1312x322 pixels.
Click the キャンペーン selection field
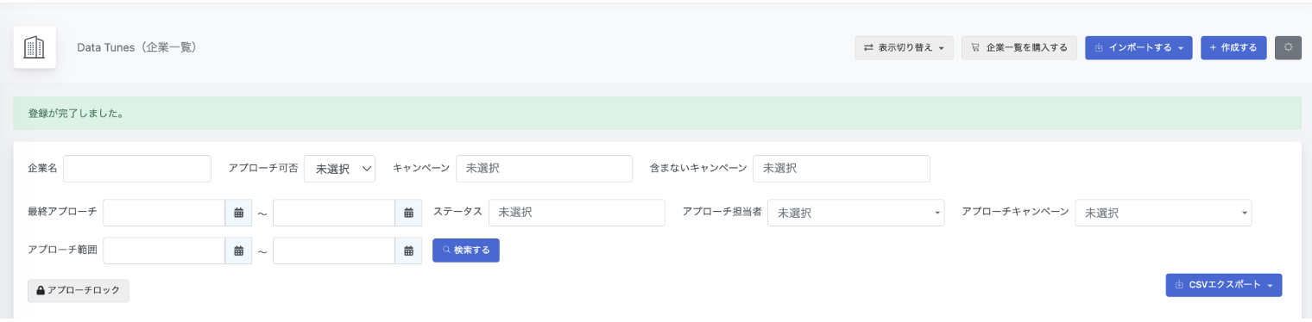tap(545, 169)
